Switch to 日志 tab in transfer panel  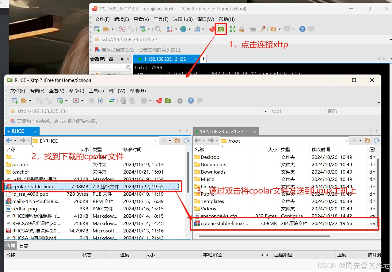(24, 246)
